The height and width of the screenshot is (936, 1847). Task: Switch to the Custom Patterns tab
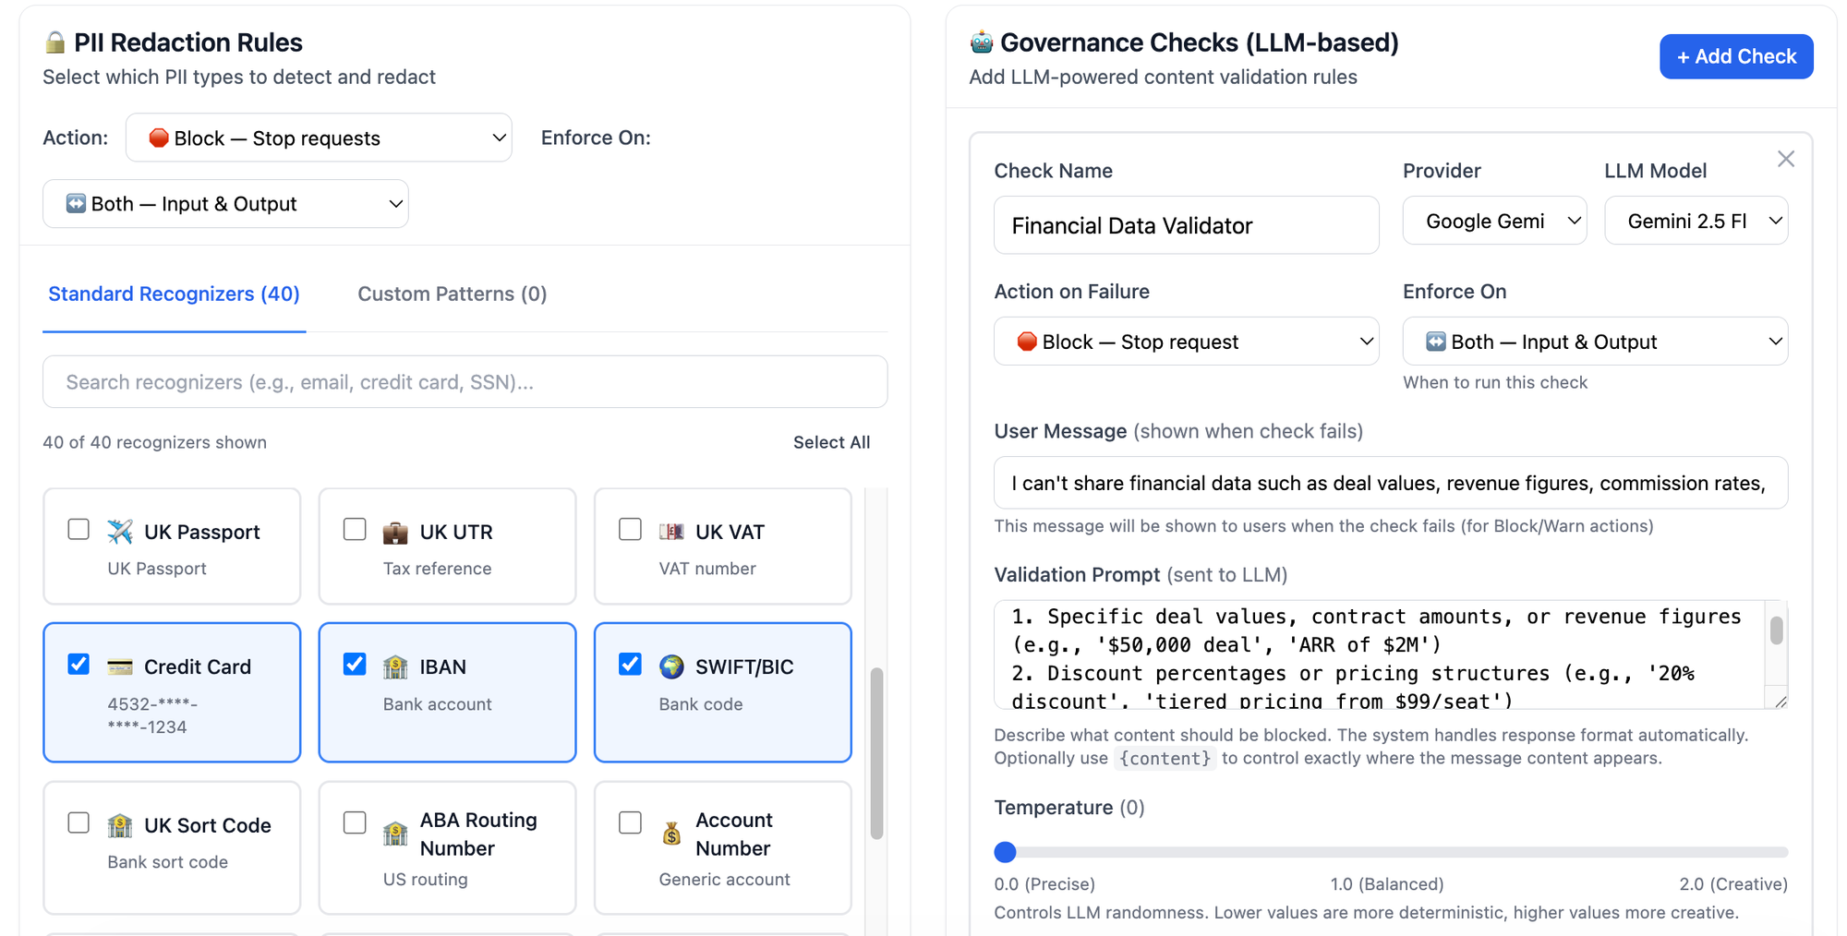tap(452, 294)
